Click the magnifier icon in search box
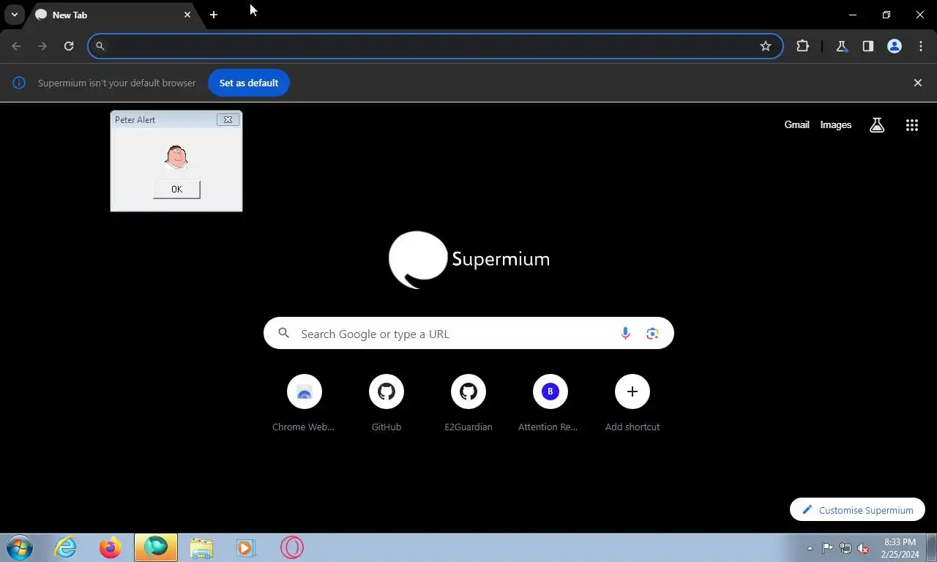 coord(284,334)
